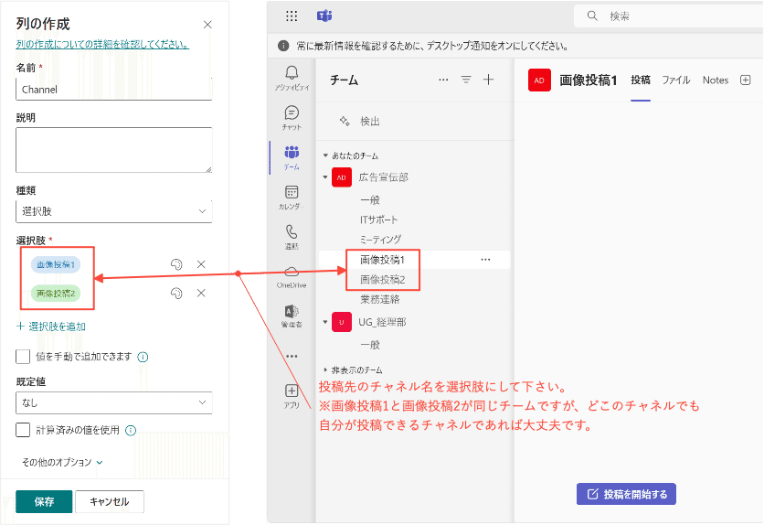Open the 画像投稿1 channel in the list
This screenshot has width=764, height=525.
point(383,260)
